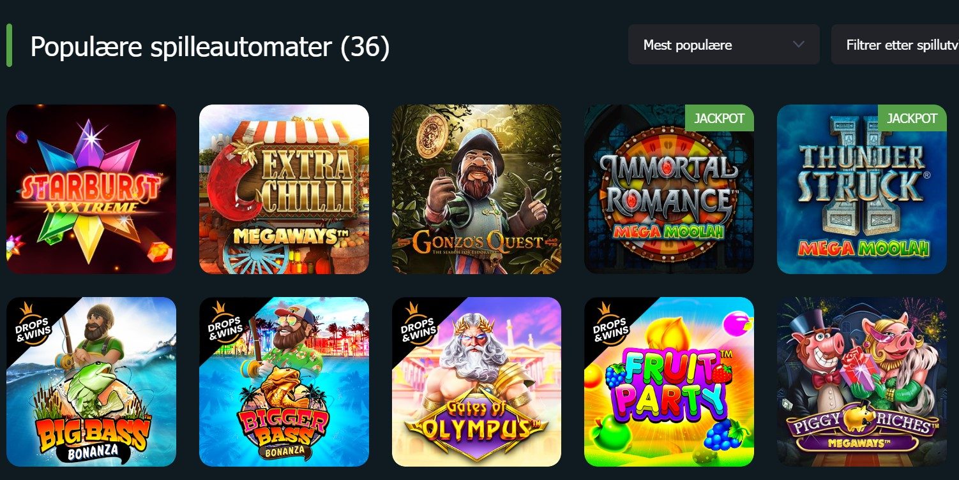This screenshot has width=959, height=480.
Task: Open Gonzo's Quest slot thumbnail
Action: tap(476, 189)
